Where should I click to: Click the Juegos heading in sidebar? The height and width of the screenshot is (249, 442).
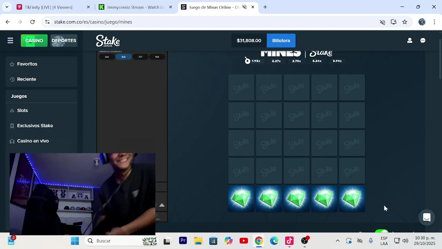click(x=19, y=96)
